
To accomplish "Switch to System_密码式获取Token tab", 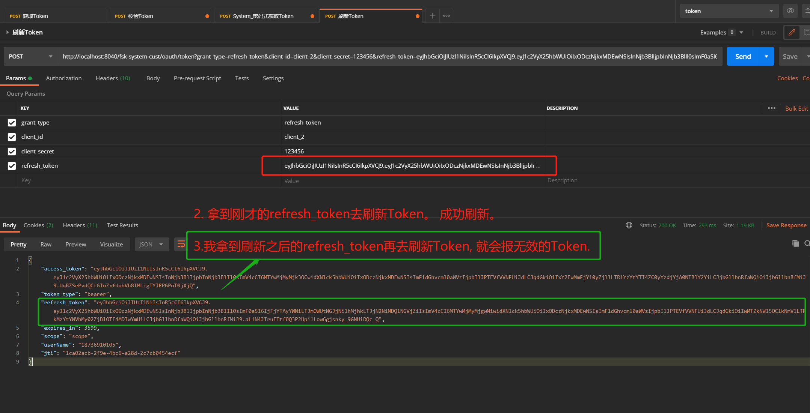I will coord(265,16).
